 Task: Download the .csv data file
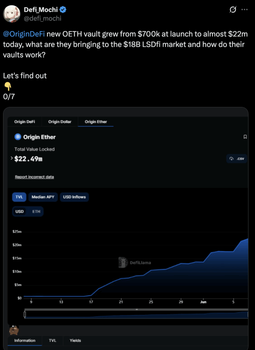pos(237,159)
